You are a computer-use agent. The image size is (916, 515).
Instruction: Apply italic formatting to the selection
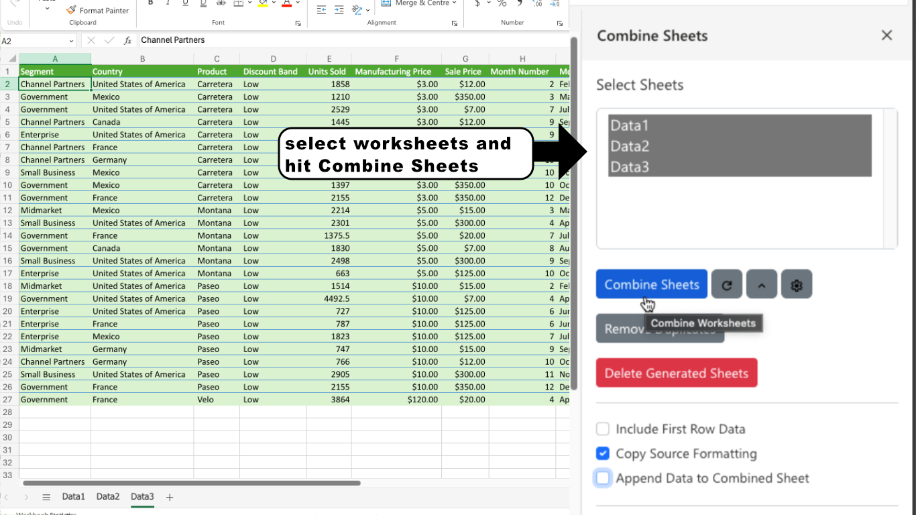[x=168, y=3]
